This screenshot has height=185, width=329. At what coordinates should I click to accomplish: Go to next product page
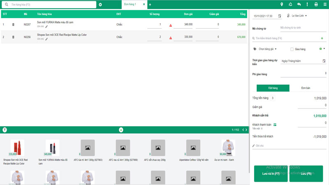tap(246, 130)
